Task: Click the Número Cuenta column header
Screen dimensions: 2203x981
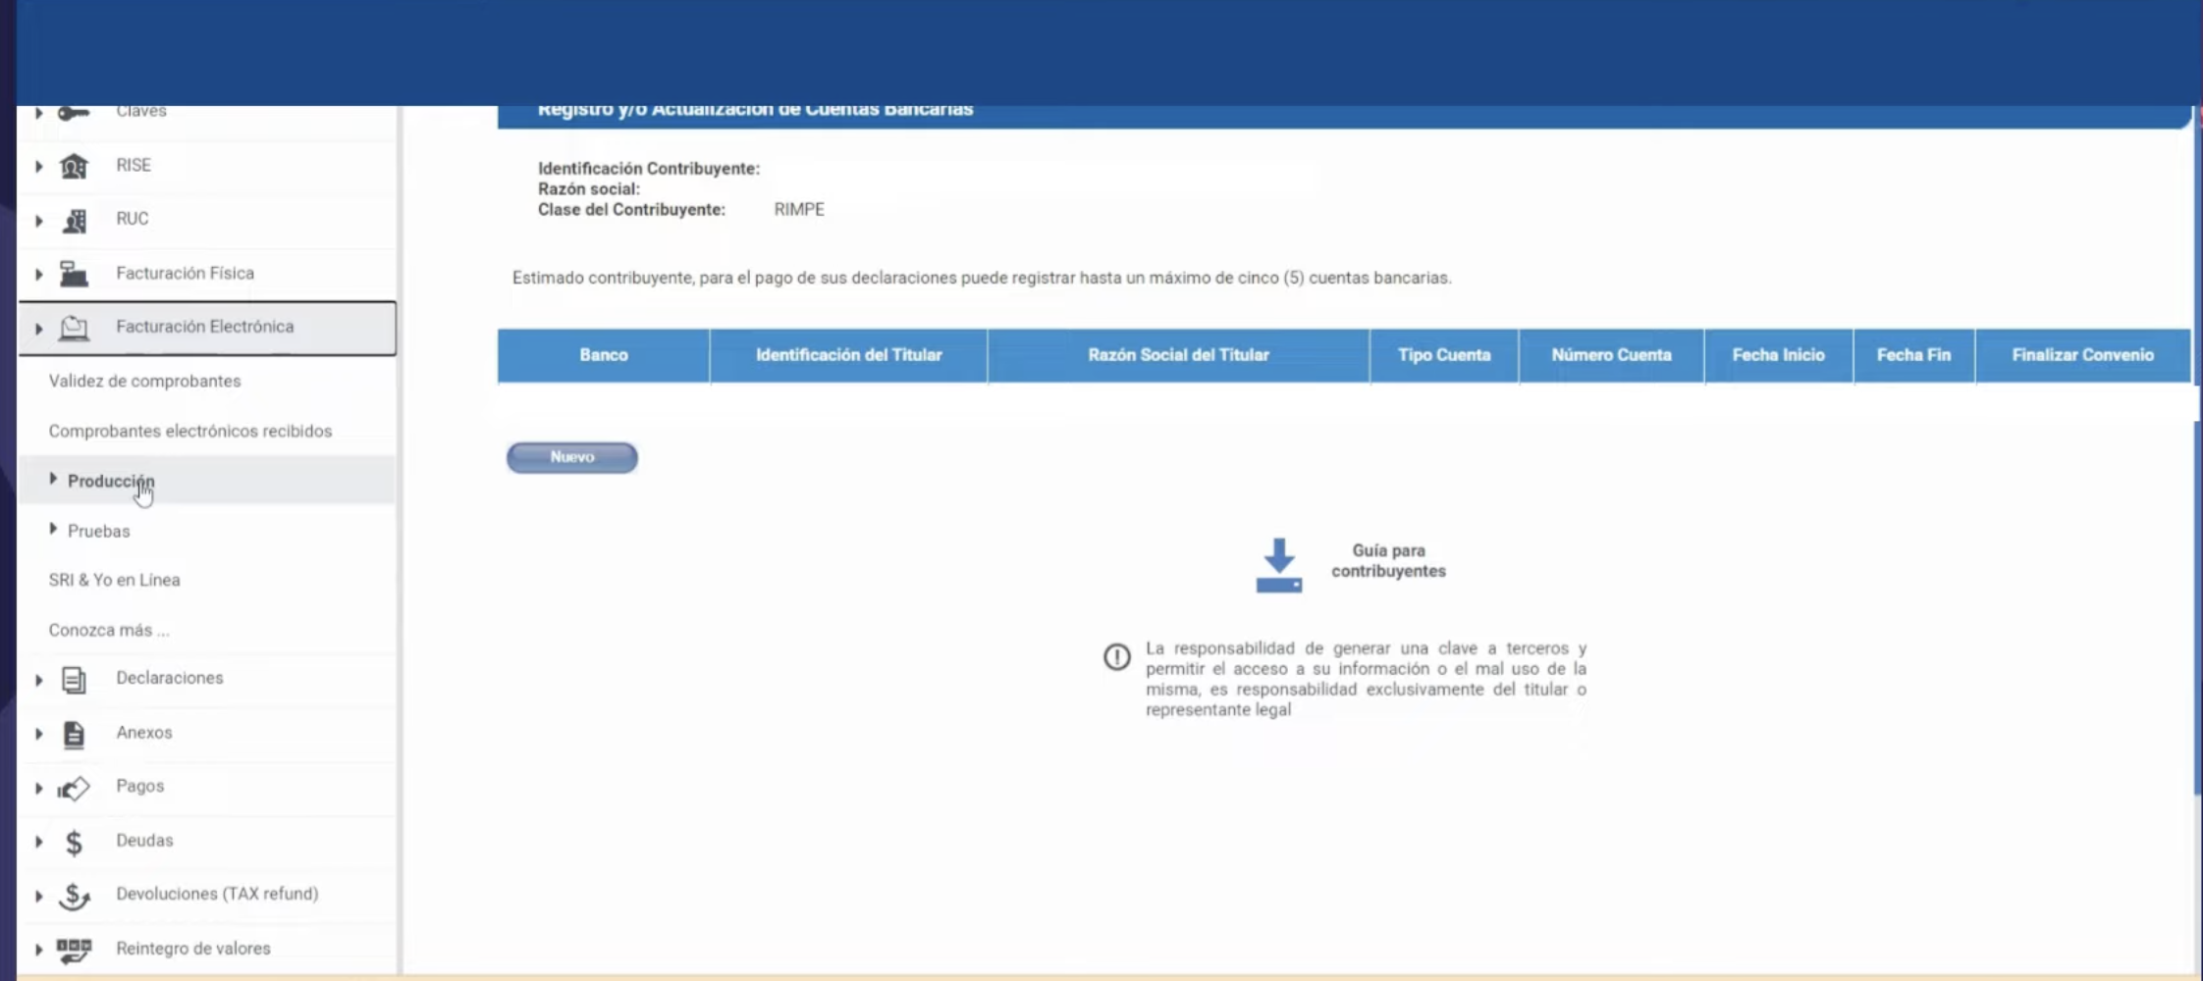Action: (x=1611, y=355)
